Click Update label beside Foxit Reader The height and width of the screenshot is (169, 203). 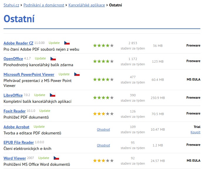(x=45, y=111)
